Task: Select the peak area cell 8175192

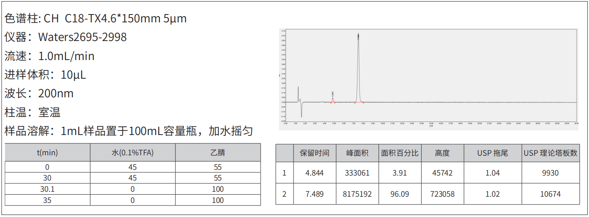Action: (x=357, y=194)
